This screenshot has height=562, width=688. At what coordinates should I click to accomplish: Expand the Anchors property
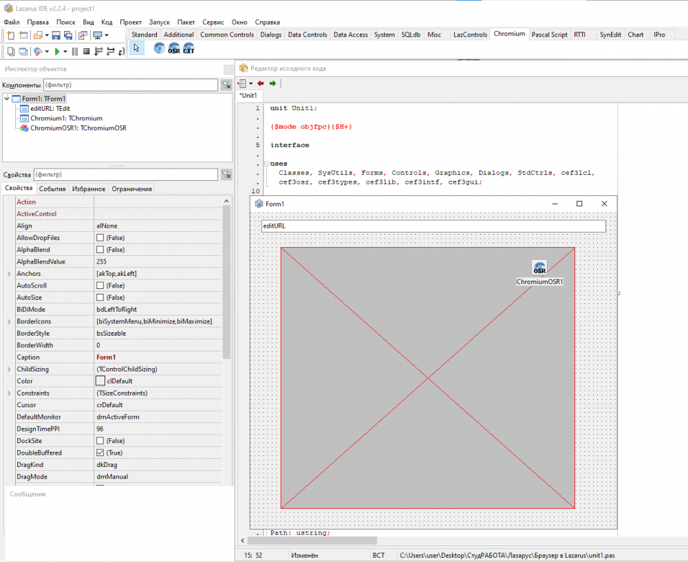(x=8, y=274)
